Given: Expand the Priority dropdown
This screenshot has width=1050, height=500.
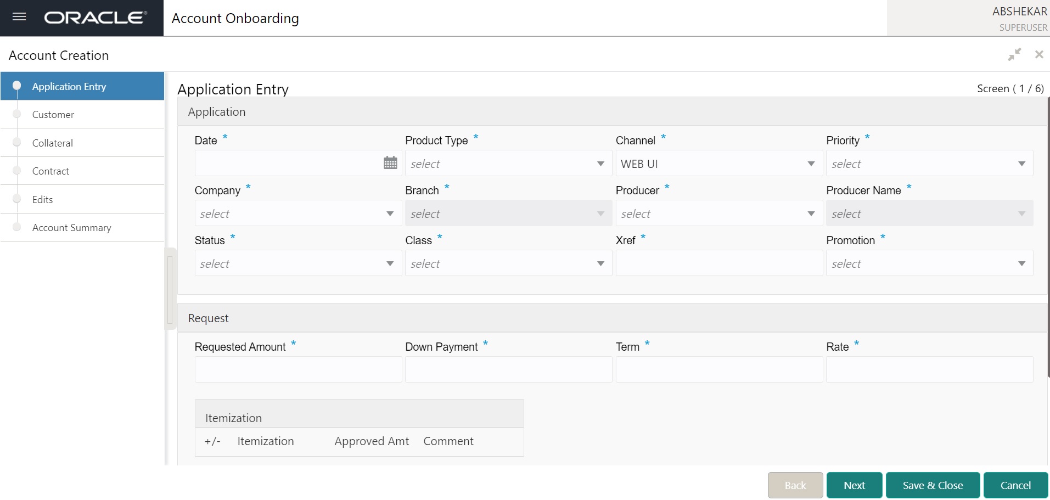Looking at the screenshot, I should tap(929, 164).
